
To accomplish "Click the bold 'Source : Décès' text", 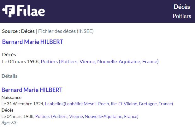I will [x=18, y=31].
